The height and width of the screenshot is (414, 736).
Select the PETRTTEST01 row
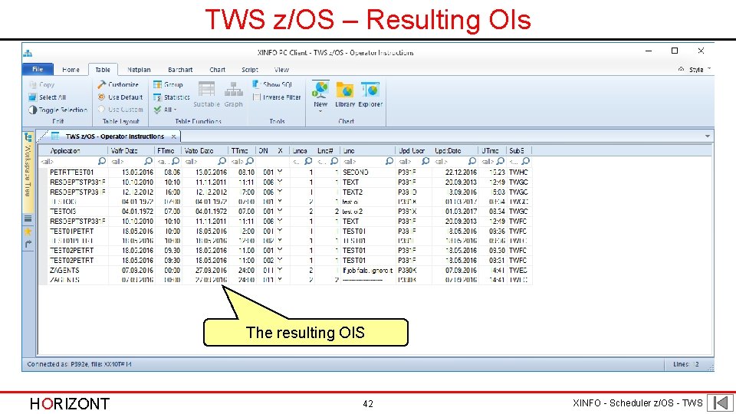[285, 172]
